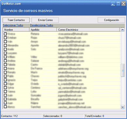The width and height of the screenshot is (127, 119).
Task: Check the box in the De Franco row
Action: click(x=5, y=69)
